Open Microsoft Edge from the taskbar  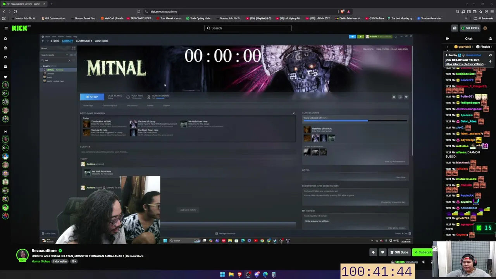tap(265, 274)
